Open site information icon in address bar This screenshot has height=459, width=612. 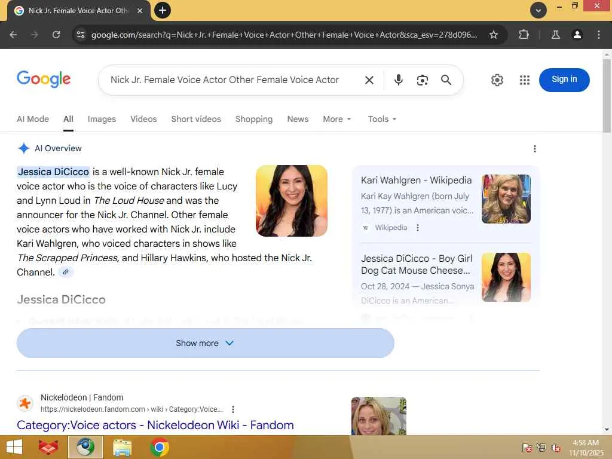[81, 35]
